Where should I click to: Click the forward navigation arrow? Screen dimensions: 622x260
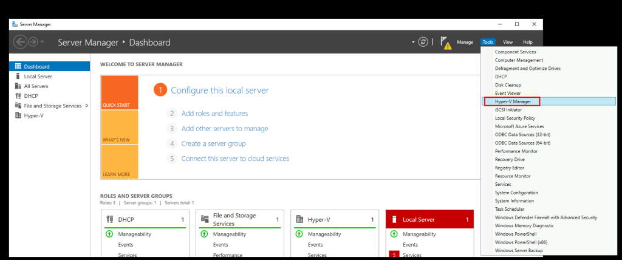coord(33,42)
